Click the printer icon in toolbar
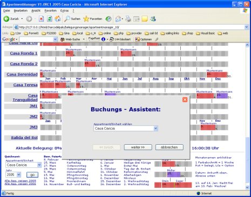Image resolution: width=251 pixels, height=197 pixels. click(128, 19)
